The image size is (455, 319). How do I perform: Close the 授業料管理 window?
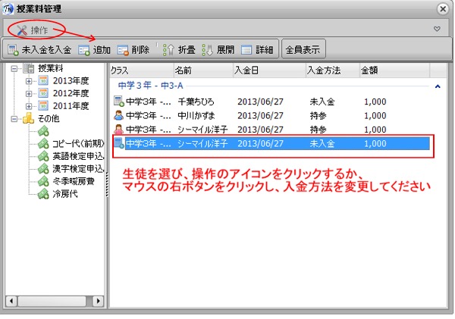tap(443, 9)
